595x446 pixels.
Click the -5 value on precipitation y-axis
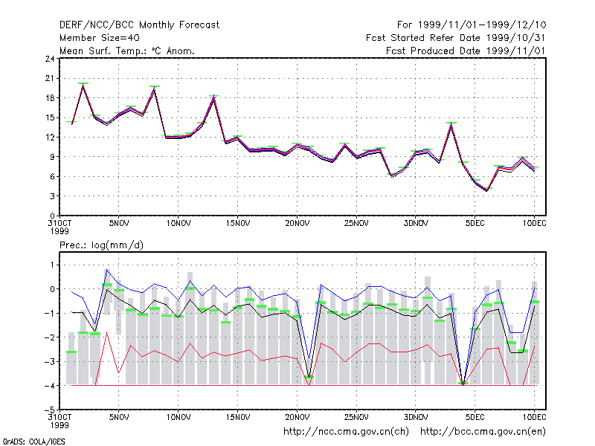[x=50, y=410]
